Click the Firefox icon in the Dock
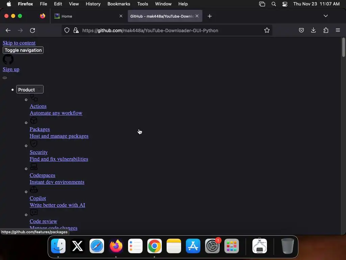The width and height of the screenshot is (346, 260). [x=116, y=246]
